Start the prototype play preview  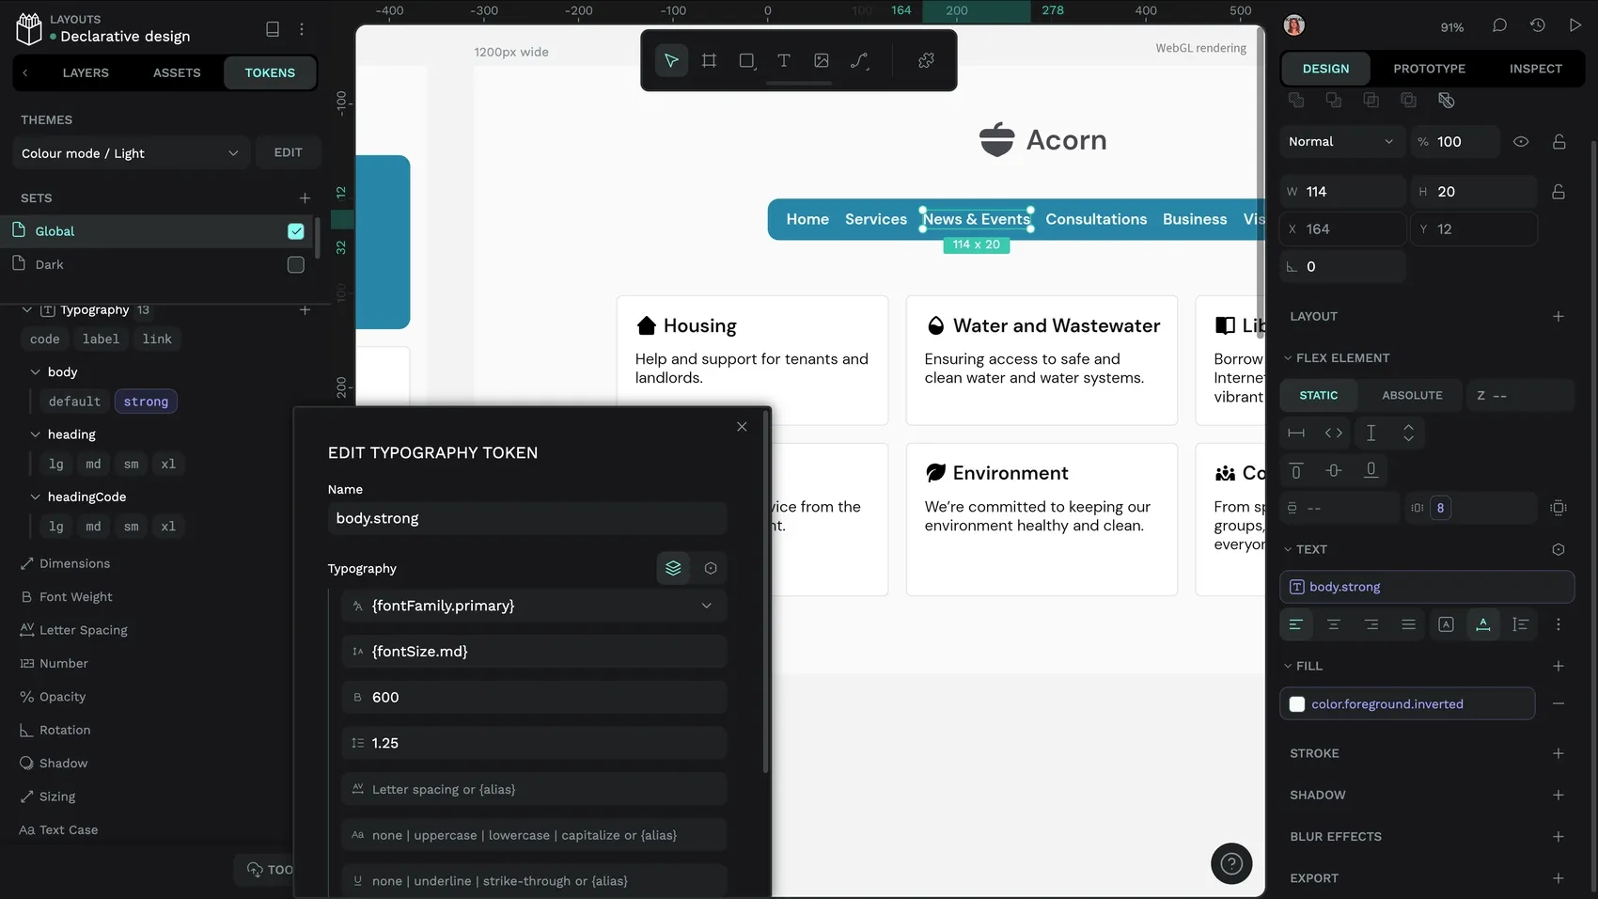1575,25
